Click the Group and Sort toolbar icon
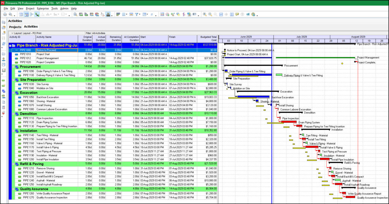The image size is (389, 204). (145, 14)
